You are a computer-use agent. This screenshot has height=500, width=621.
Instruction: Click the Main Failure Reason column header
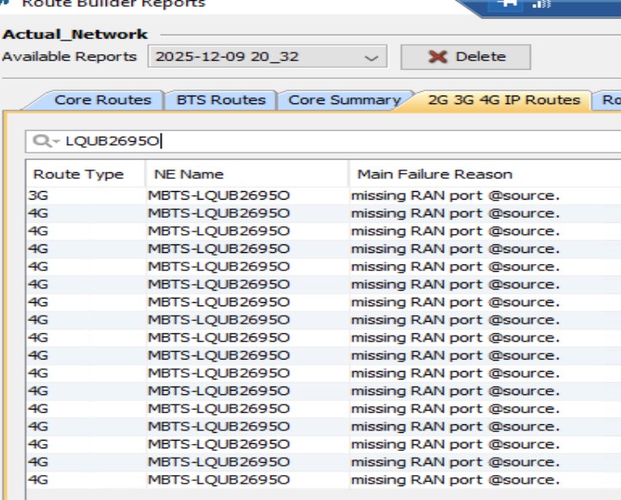click(x=434, y=174)
